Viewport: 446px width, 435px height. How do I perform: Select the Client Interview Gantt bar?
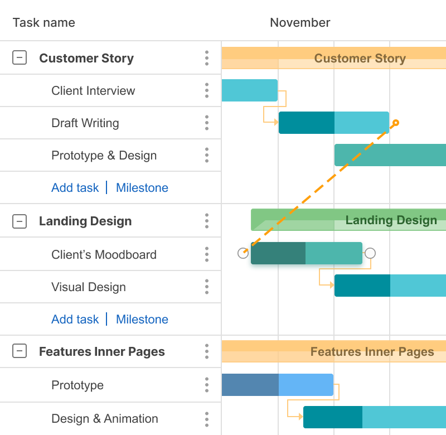pos(249,90)
